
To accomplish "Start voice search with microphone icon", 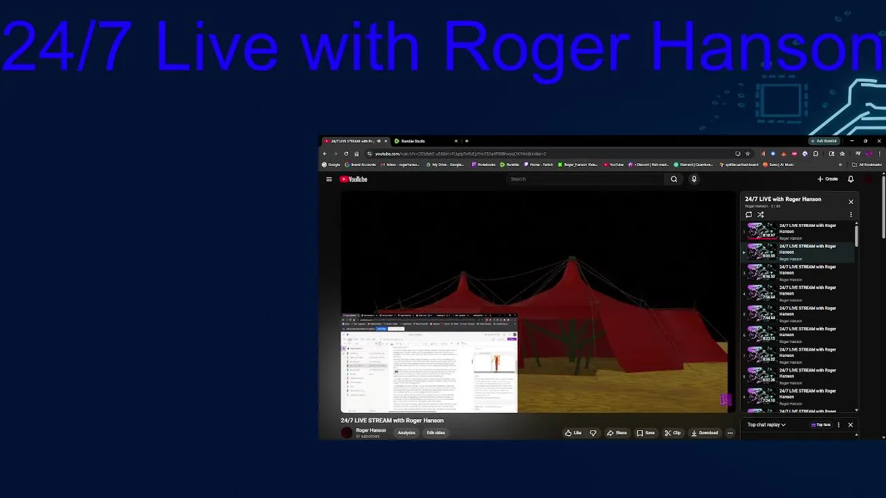I will (694, 179).
